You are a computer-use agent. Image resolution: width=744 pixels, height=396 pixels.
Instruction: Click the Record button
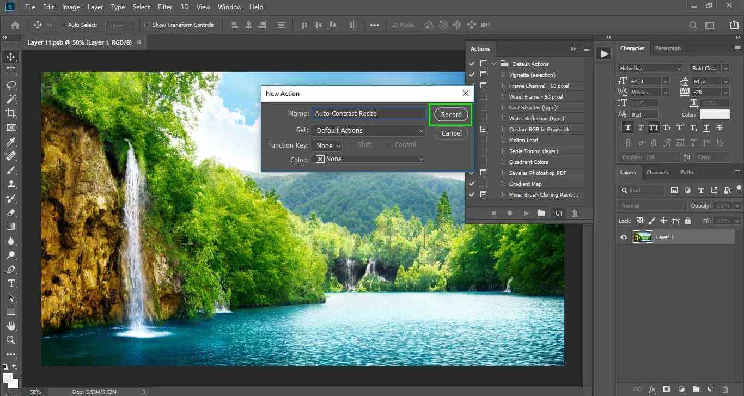pyautogui.click(x=451, y=115)
